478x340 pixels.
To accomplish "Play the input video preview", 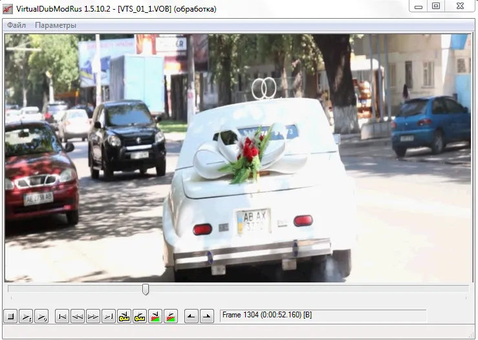I will pyautogui.click(x=26, y=317).
